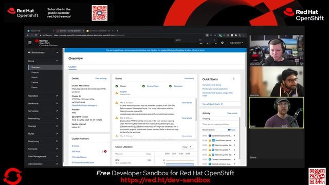Viewport: 329px width, 185px height.
Task: Expand the Monitoring navigation section
Action: [x=43, y=141]
